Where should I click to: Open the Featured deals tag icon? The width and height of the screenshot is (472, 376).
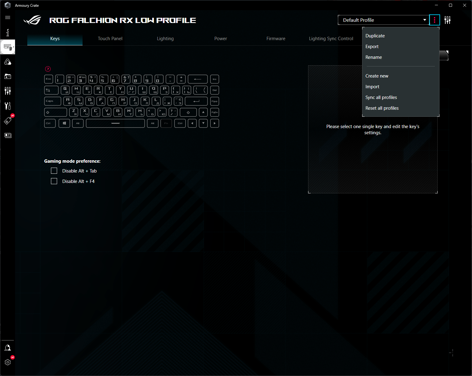coord(8,121)
